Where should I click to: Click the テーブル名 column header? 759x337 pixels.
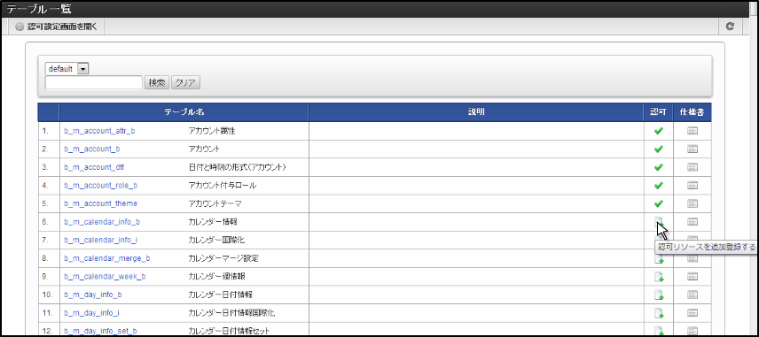(x=184, y=112)
